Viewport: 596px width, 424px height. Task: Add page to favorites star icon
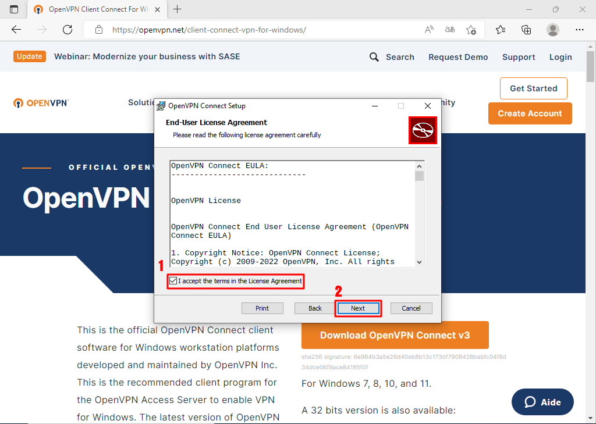(471, 30)
